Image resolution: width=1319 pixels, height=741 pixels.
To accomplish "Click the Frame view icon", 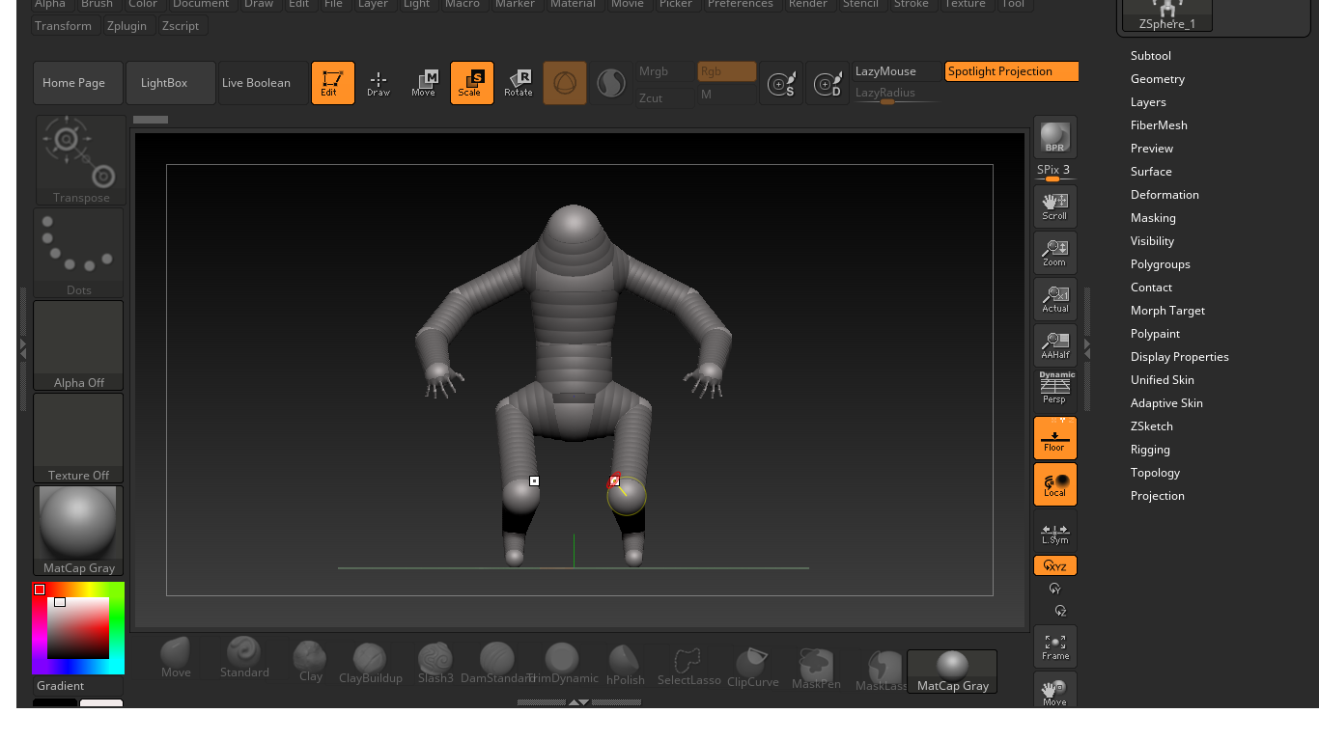I will click(x=1054, y=646).
